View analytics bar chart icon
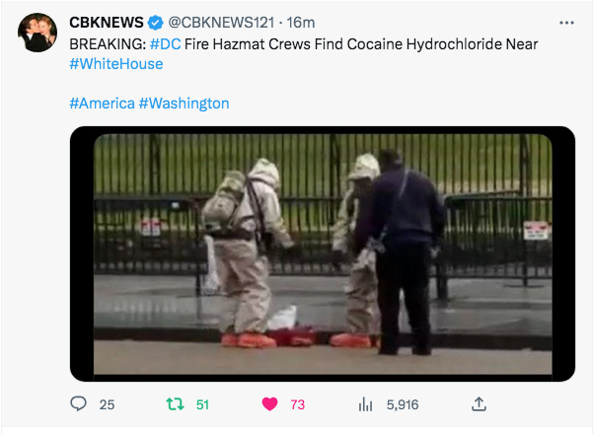 point(365,404)
